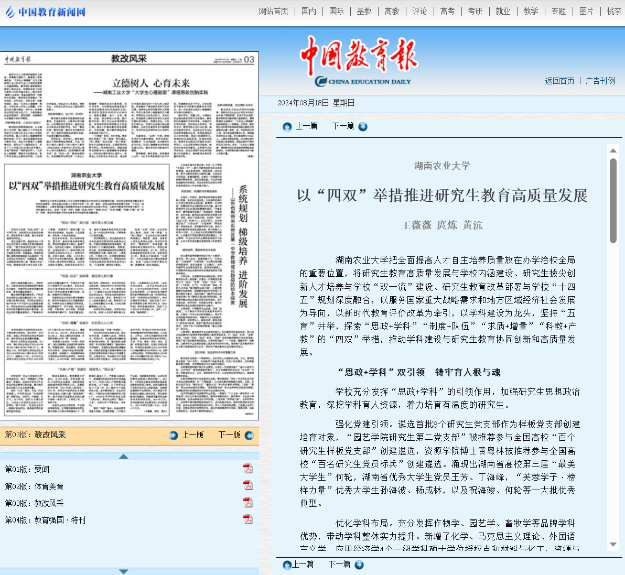Download the PDF for 第03版 教改风采
Image resolution: width=625 pixels, height=575 pixels.
[248, 503]
